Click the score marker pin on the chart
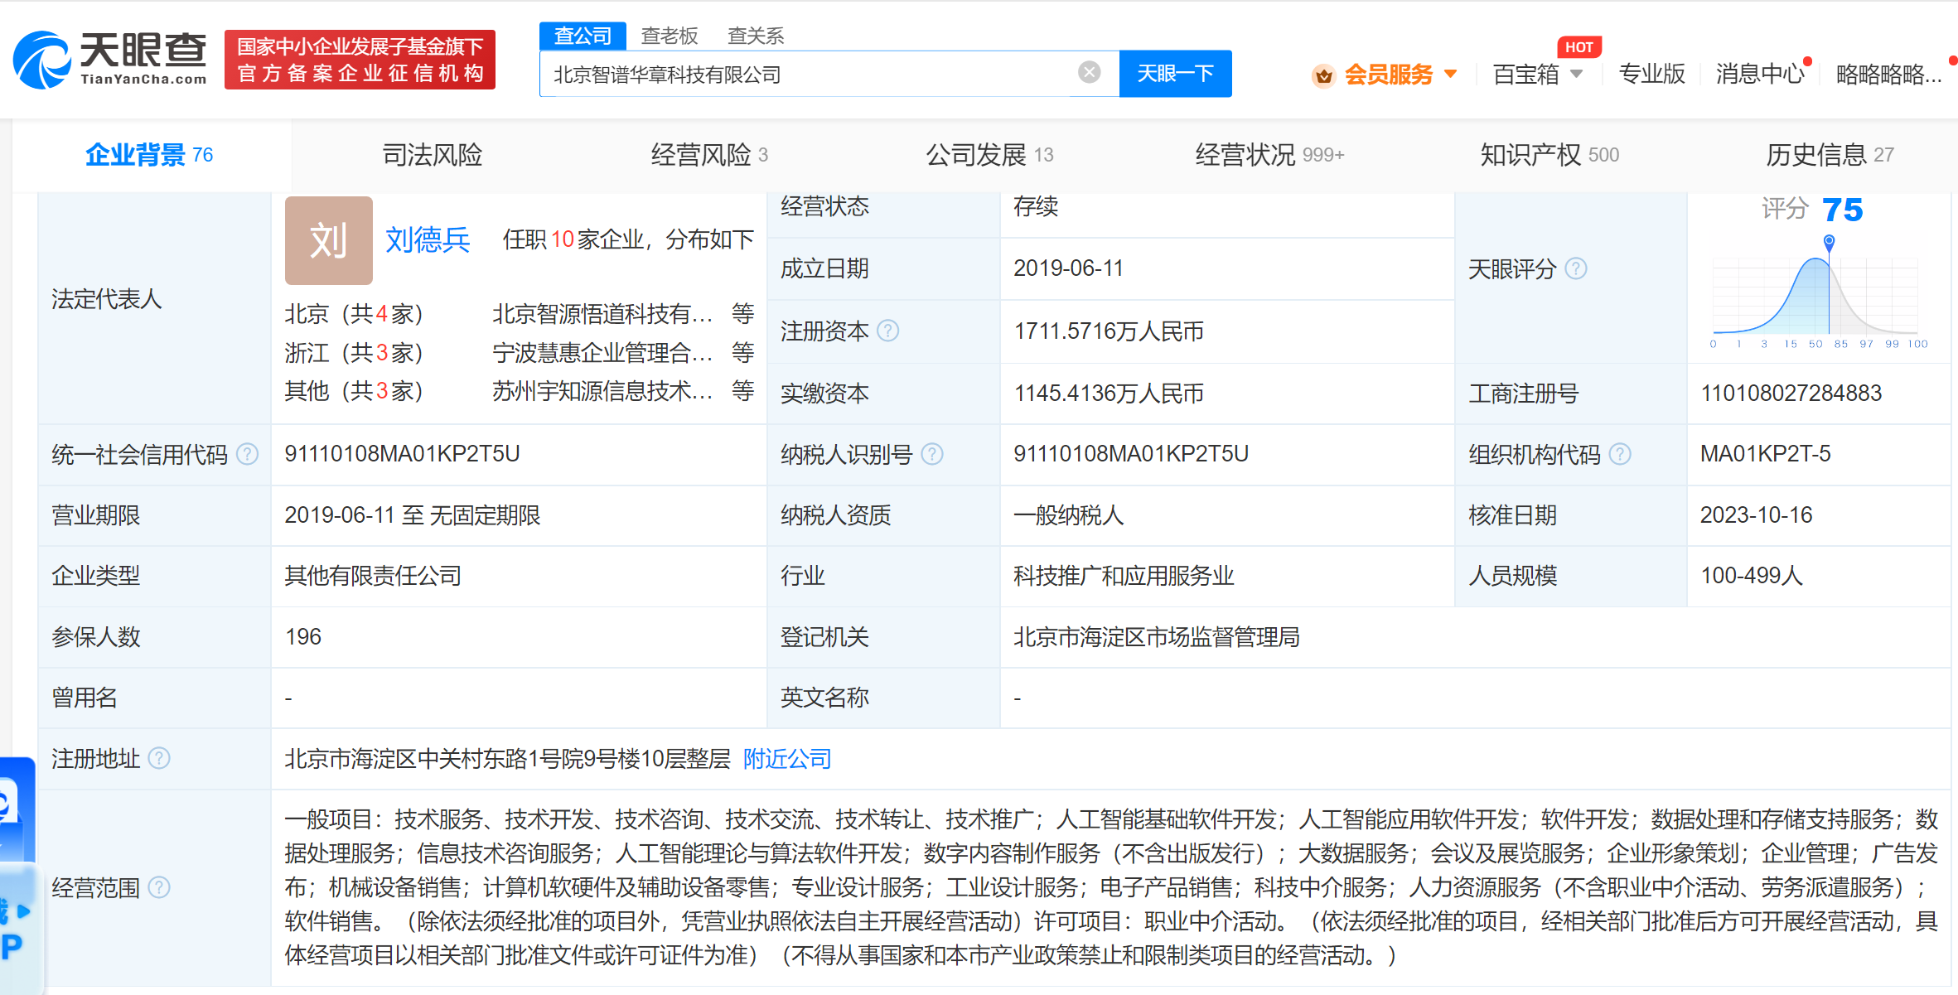The width and height of the screenshot is (1958, 995). coord(1829,243)
